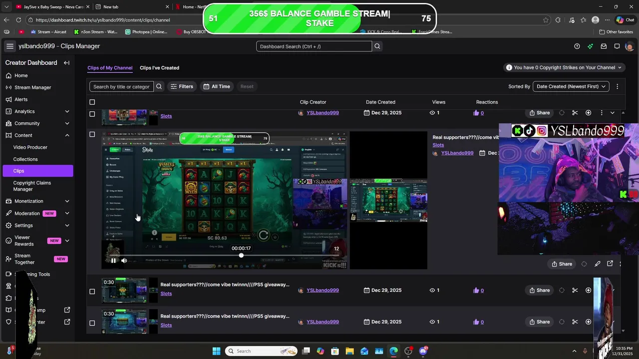Open YSLbando999 creator link in bottom row
The height and width of the screenshot is (359, 639).
click(x=322, y=322)
